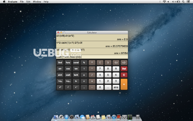Insert the log base 2 function
This screenshot has width=193, height=121.
pyautogui.click(x=60, y=81)
